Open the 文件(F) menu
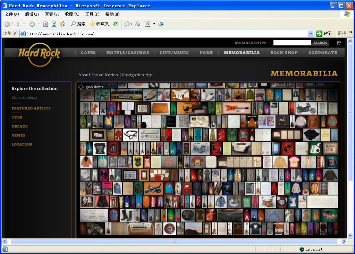Screen dimensions: 355x254 coord(12,14)
